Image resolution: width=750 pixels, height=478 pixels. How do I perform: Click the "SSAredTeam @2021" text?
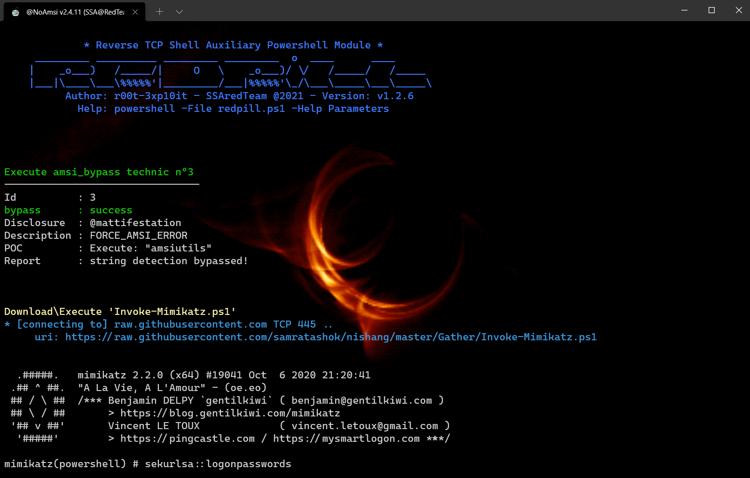point(254,96)
